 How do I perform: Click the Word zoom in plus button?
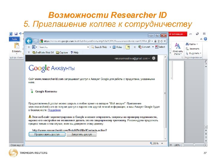(x=205, y=145)
